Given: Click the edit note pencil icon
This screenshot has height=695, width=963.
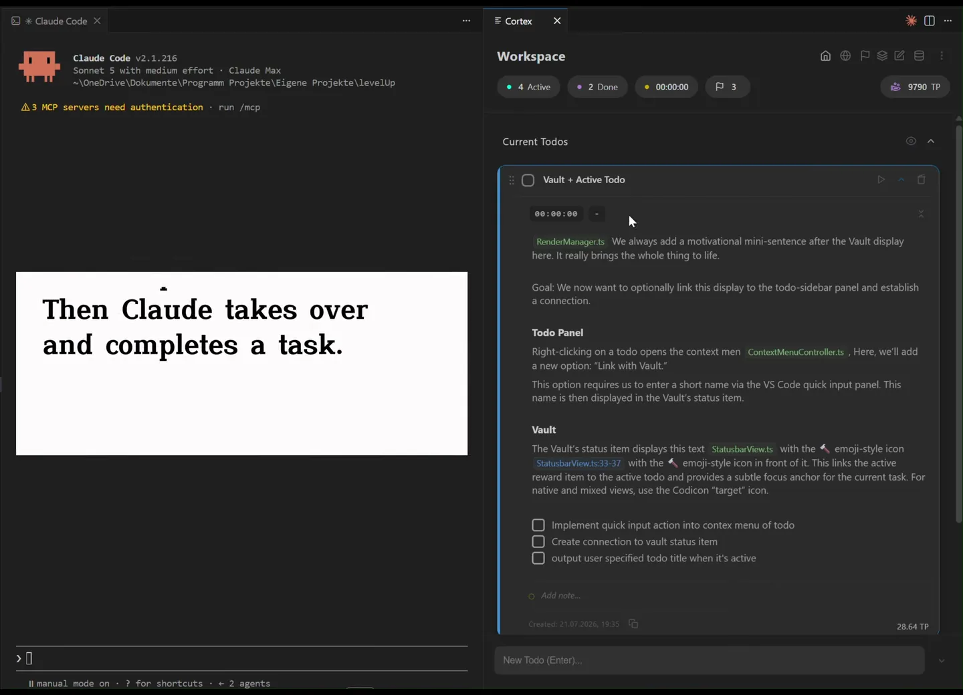Looking at the screenshot, I should click(899, 56).
